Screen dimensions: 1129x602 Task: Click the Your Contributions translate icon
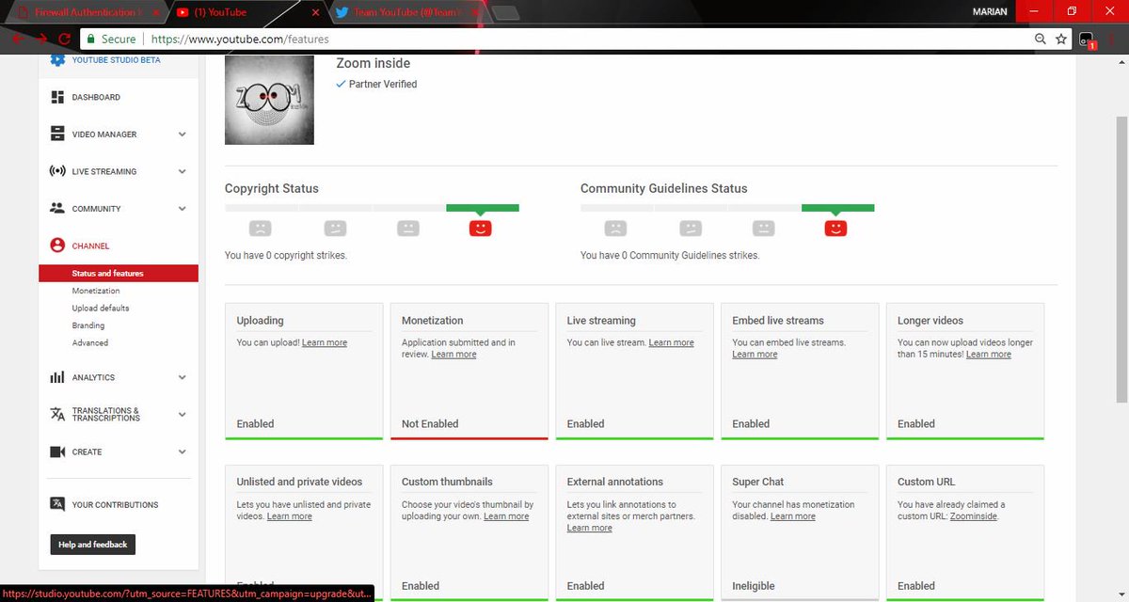click(57, 504)
